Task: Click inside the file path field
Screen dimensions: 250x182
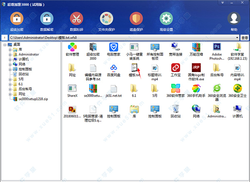Action: tap(125, 37)
